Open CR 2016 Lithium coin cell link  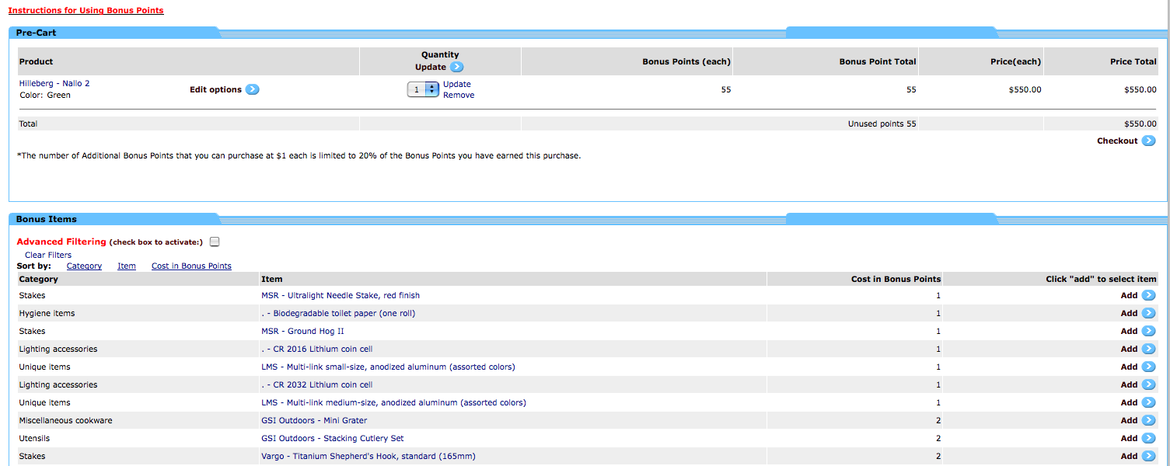coord(317,349)
